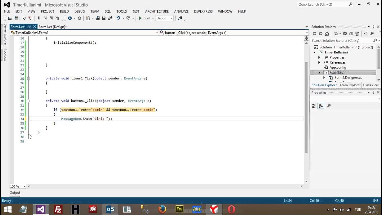This screenshot has width=382, height=215.
Task: Click the Open File toolbar icon
Action: coord(98,18)
